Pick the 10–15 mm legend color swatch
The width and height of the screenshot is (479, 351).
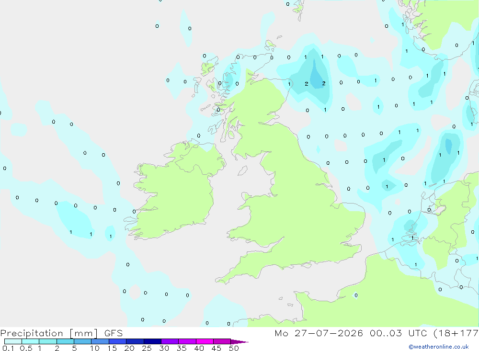(100, 341)
